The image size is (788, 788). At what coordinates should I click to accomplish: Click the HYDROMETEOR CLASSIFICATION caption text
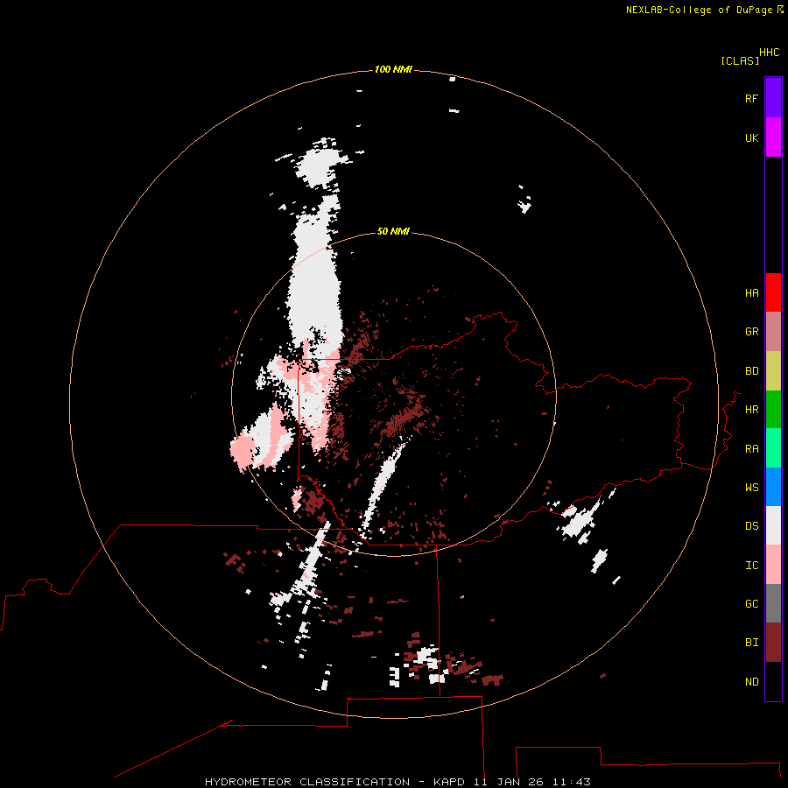307,782
